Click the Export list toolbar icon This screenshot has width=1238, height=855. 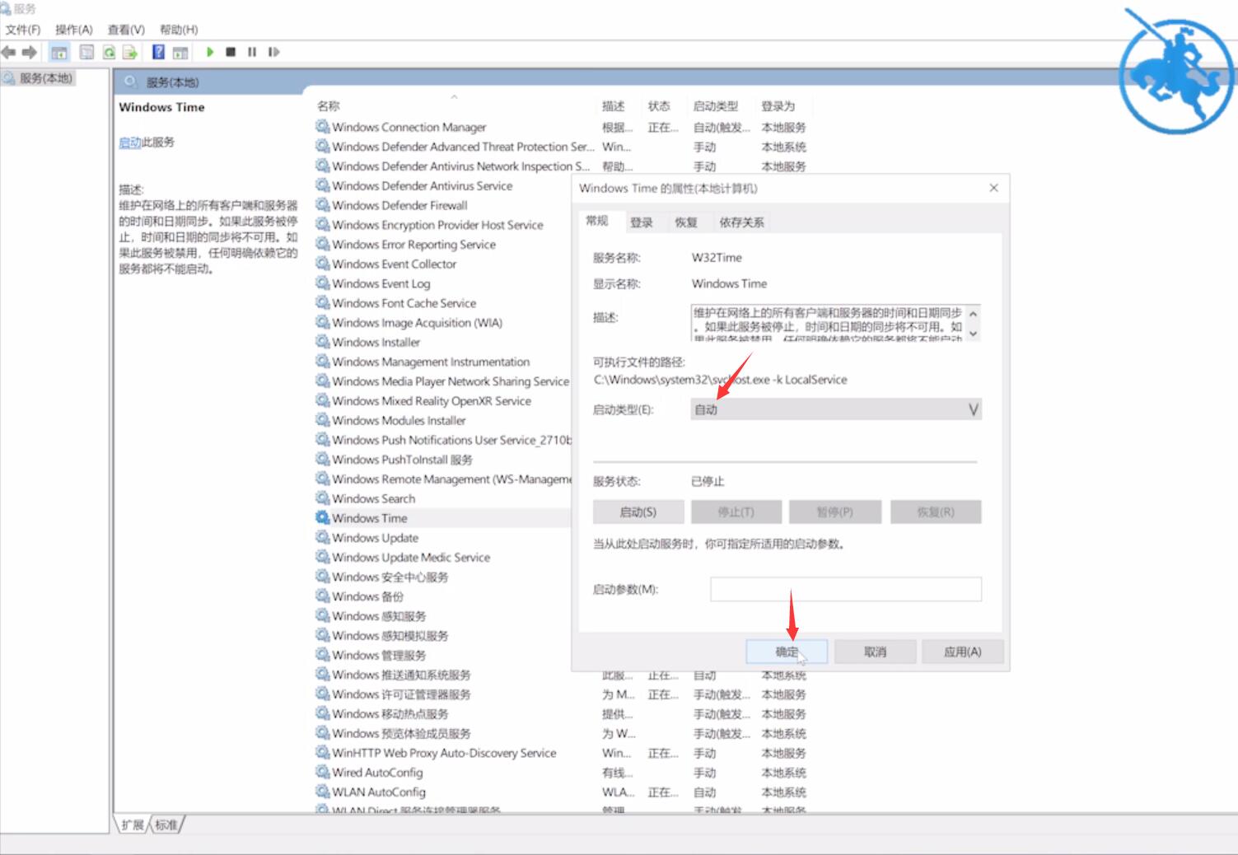[x=130, y=52]
